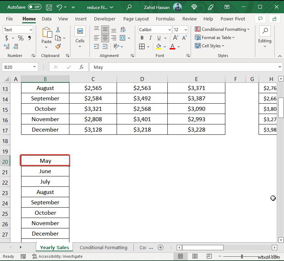Toggle the AutoSave switch

click(x=34, y=7)
